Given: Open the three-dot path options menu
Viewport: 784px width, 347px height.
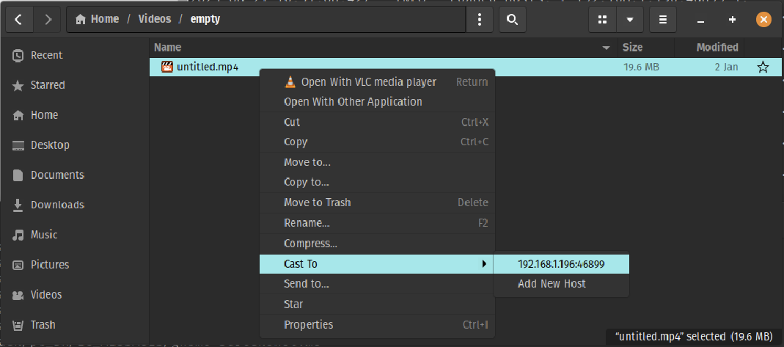Looking at the screenshot, I should tap(480, 20).
